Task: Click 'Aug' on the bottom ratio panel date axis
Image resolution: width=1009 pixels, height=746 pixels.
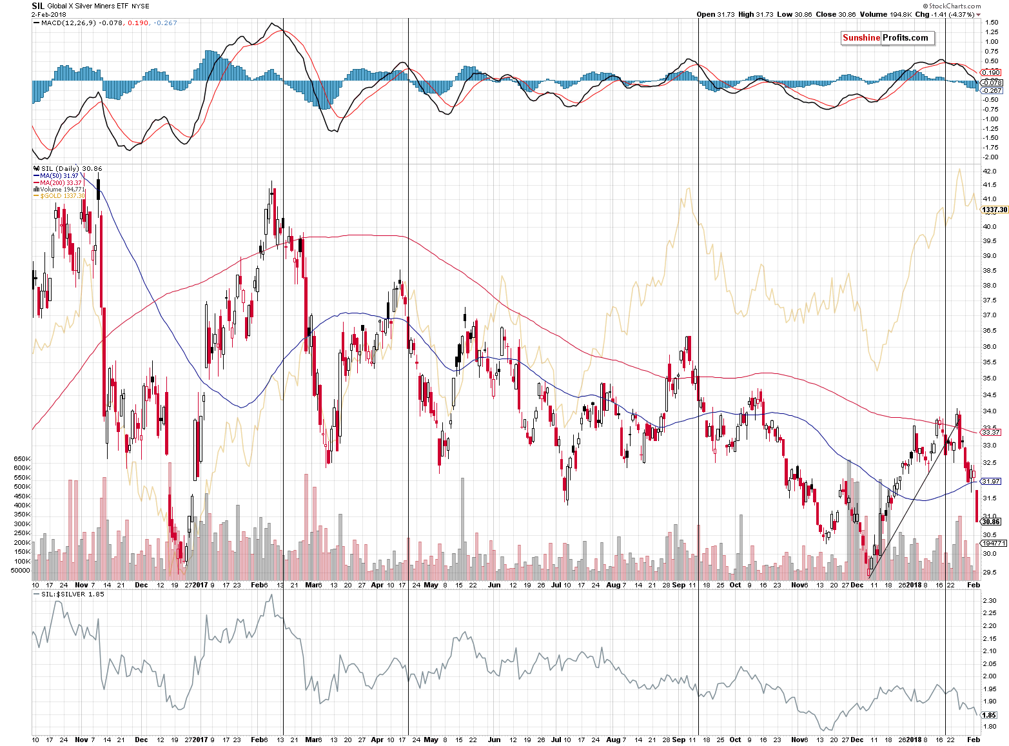Action: pyautogui.click(x=613, y=740)
